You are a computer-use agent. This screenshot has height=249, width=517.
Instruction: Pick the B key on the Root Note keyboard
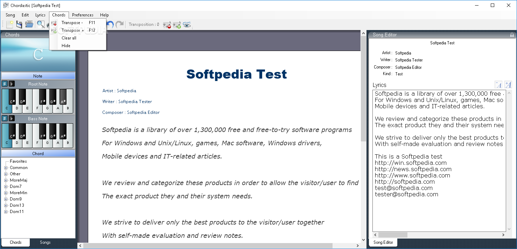click(68, 109)
